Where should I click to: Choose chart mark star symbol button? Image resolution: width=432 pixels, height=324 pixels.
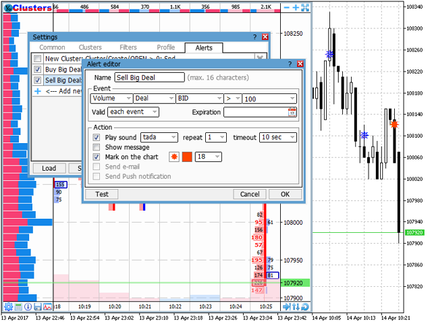pos(174,157)
